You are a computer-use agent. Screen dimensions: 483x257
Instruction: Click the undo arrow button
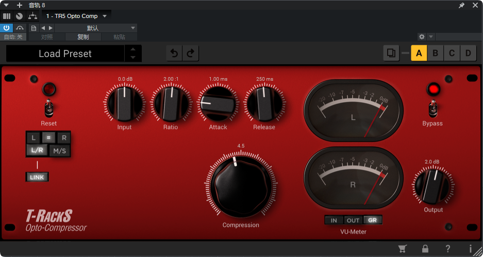[174, 53]
